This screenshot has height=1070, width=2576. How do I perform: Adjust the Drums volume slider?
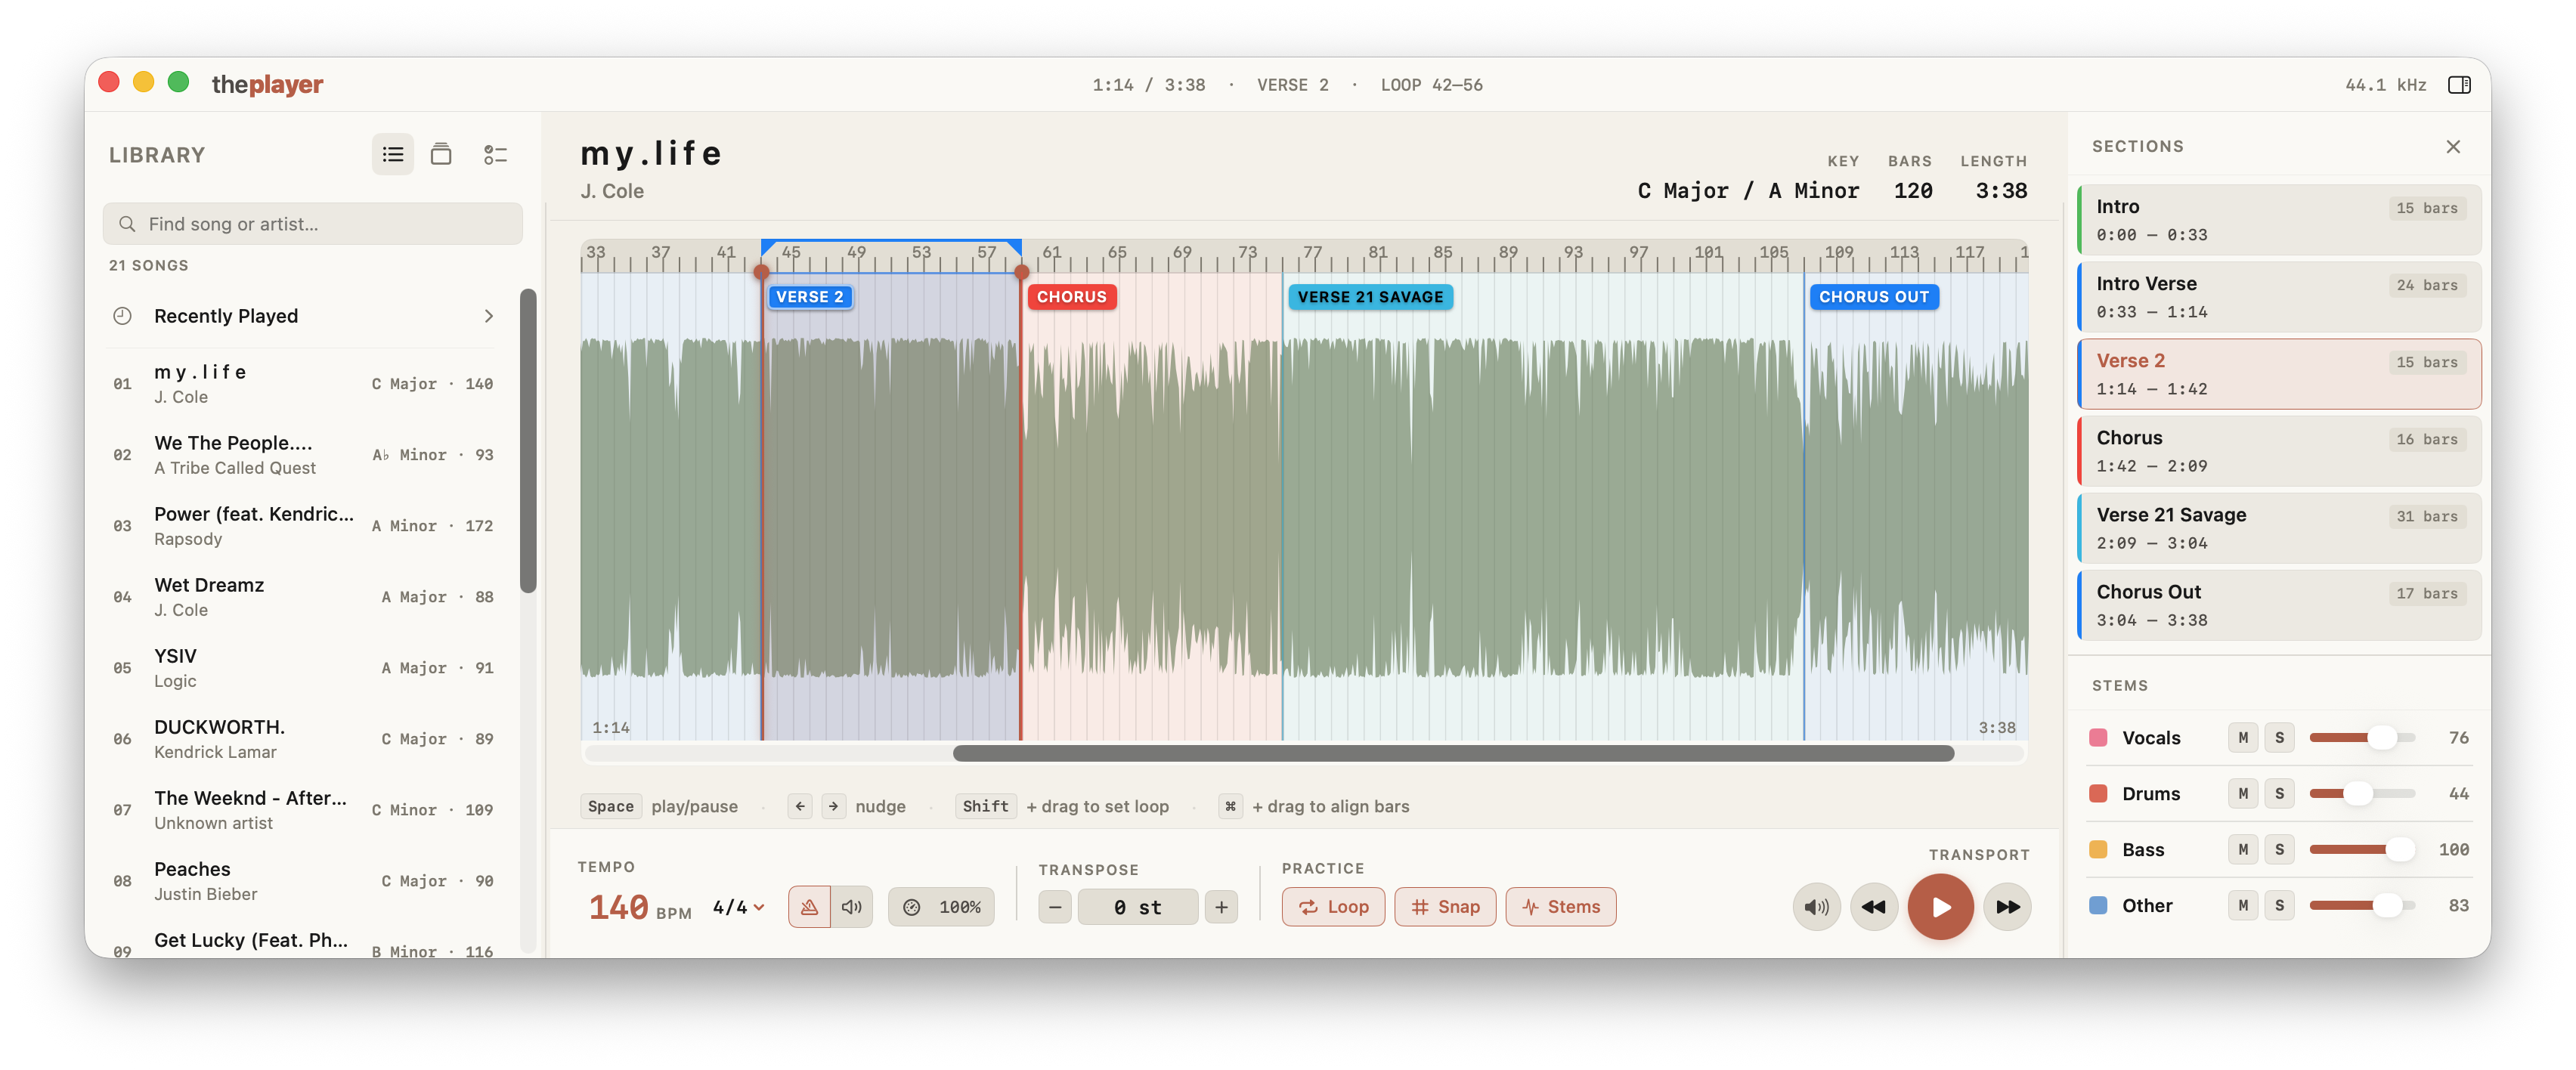[2362, 794]
